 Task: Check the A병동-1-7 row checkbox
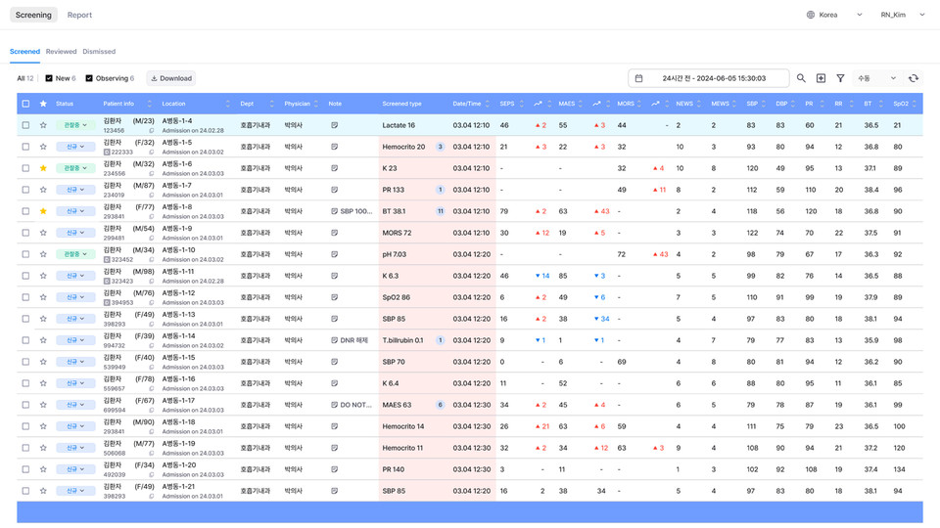25,190
